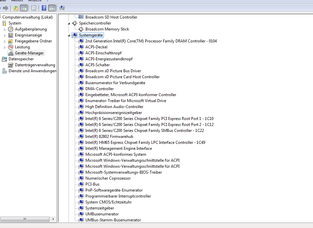Select PCI Express Root Port 2 - 1C12
This screenshot has width=313, height=228.
[149, 125]
